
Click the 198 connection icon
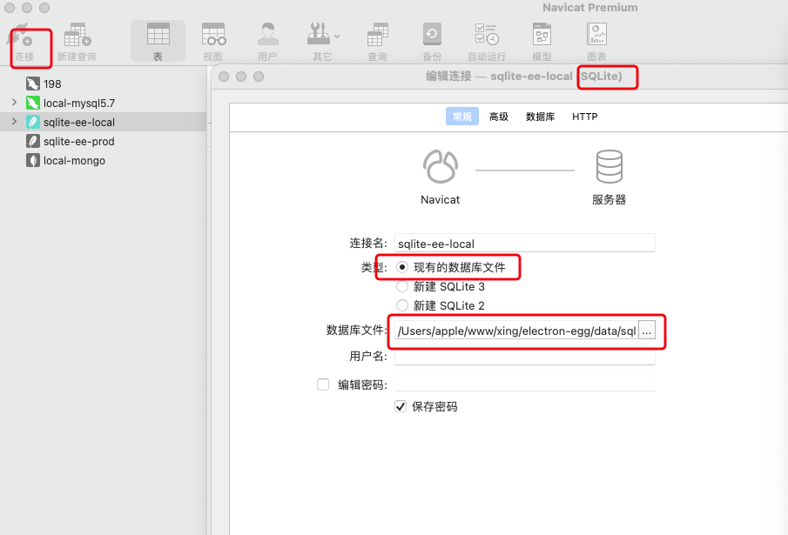tap(33, 84)
